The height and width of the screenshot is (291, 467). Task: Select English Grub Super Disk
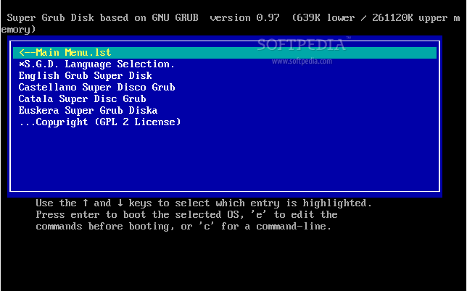click(x=85, y=75)
